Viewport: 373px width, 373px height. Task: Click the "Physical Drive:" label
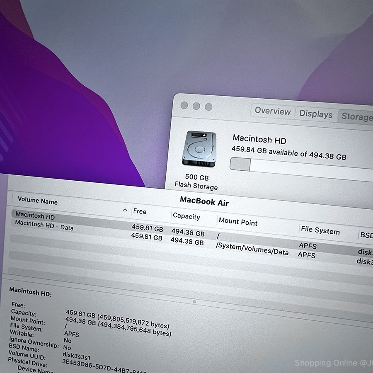pyautogui.click(x=28, y=361)
